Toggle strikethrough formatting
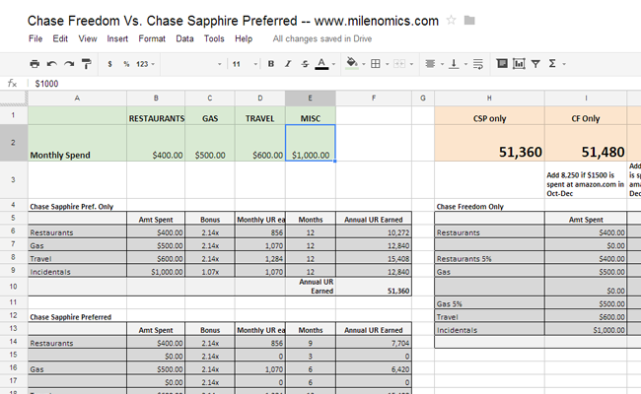Viewport: 641px width, 394px height. pos(305,64)
